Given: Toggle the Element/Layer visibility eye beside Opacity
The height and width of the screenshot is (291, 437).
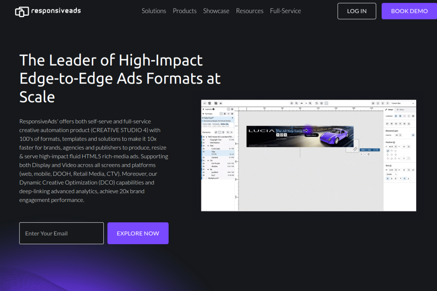Looking at the screenshot, I should (x=413, y=135).
